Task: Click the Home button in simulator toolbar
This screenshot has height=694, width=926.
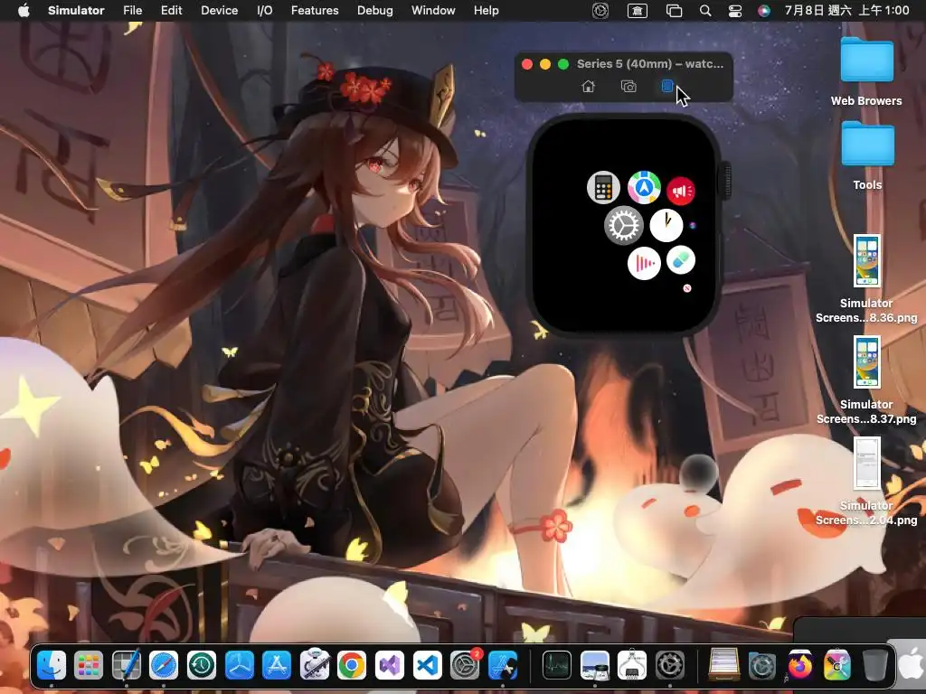Action: pyautogui.click(x=588, y=86)
